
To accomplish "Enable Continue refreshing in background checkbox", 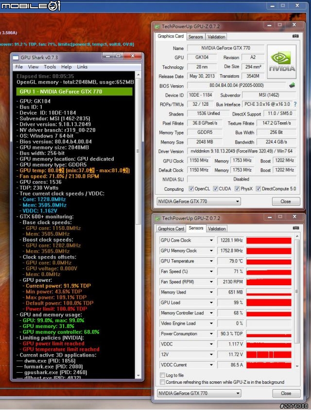I will pos(163,382).
